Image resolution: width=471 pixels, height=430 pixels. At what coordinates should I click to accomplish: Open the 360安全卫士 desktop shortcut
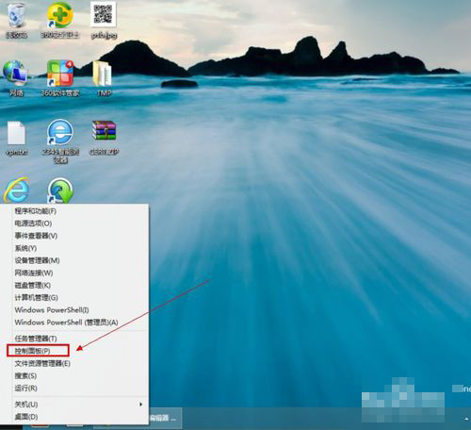pyautogui.click(x=59, y=20)
